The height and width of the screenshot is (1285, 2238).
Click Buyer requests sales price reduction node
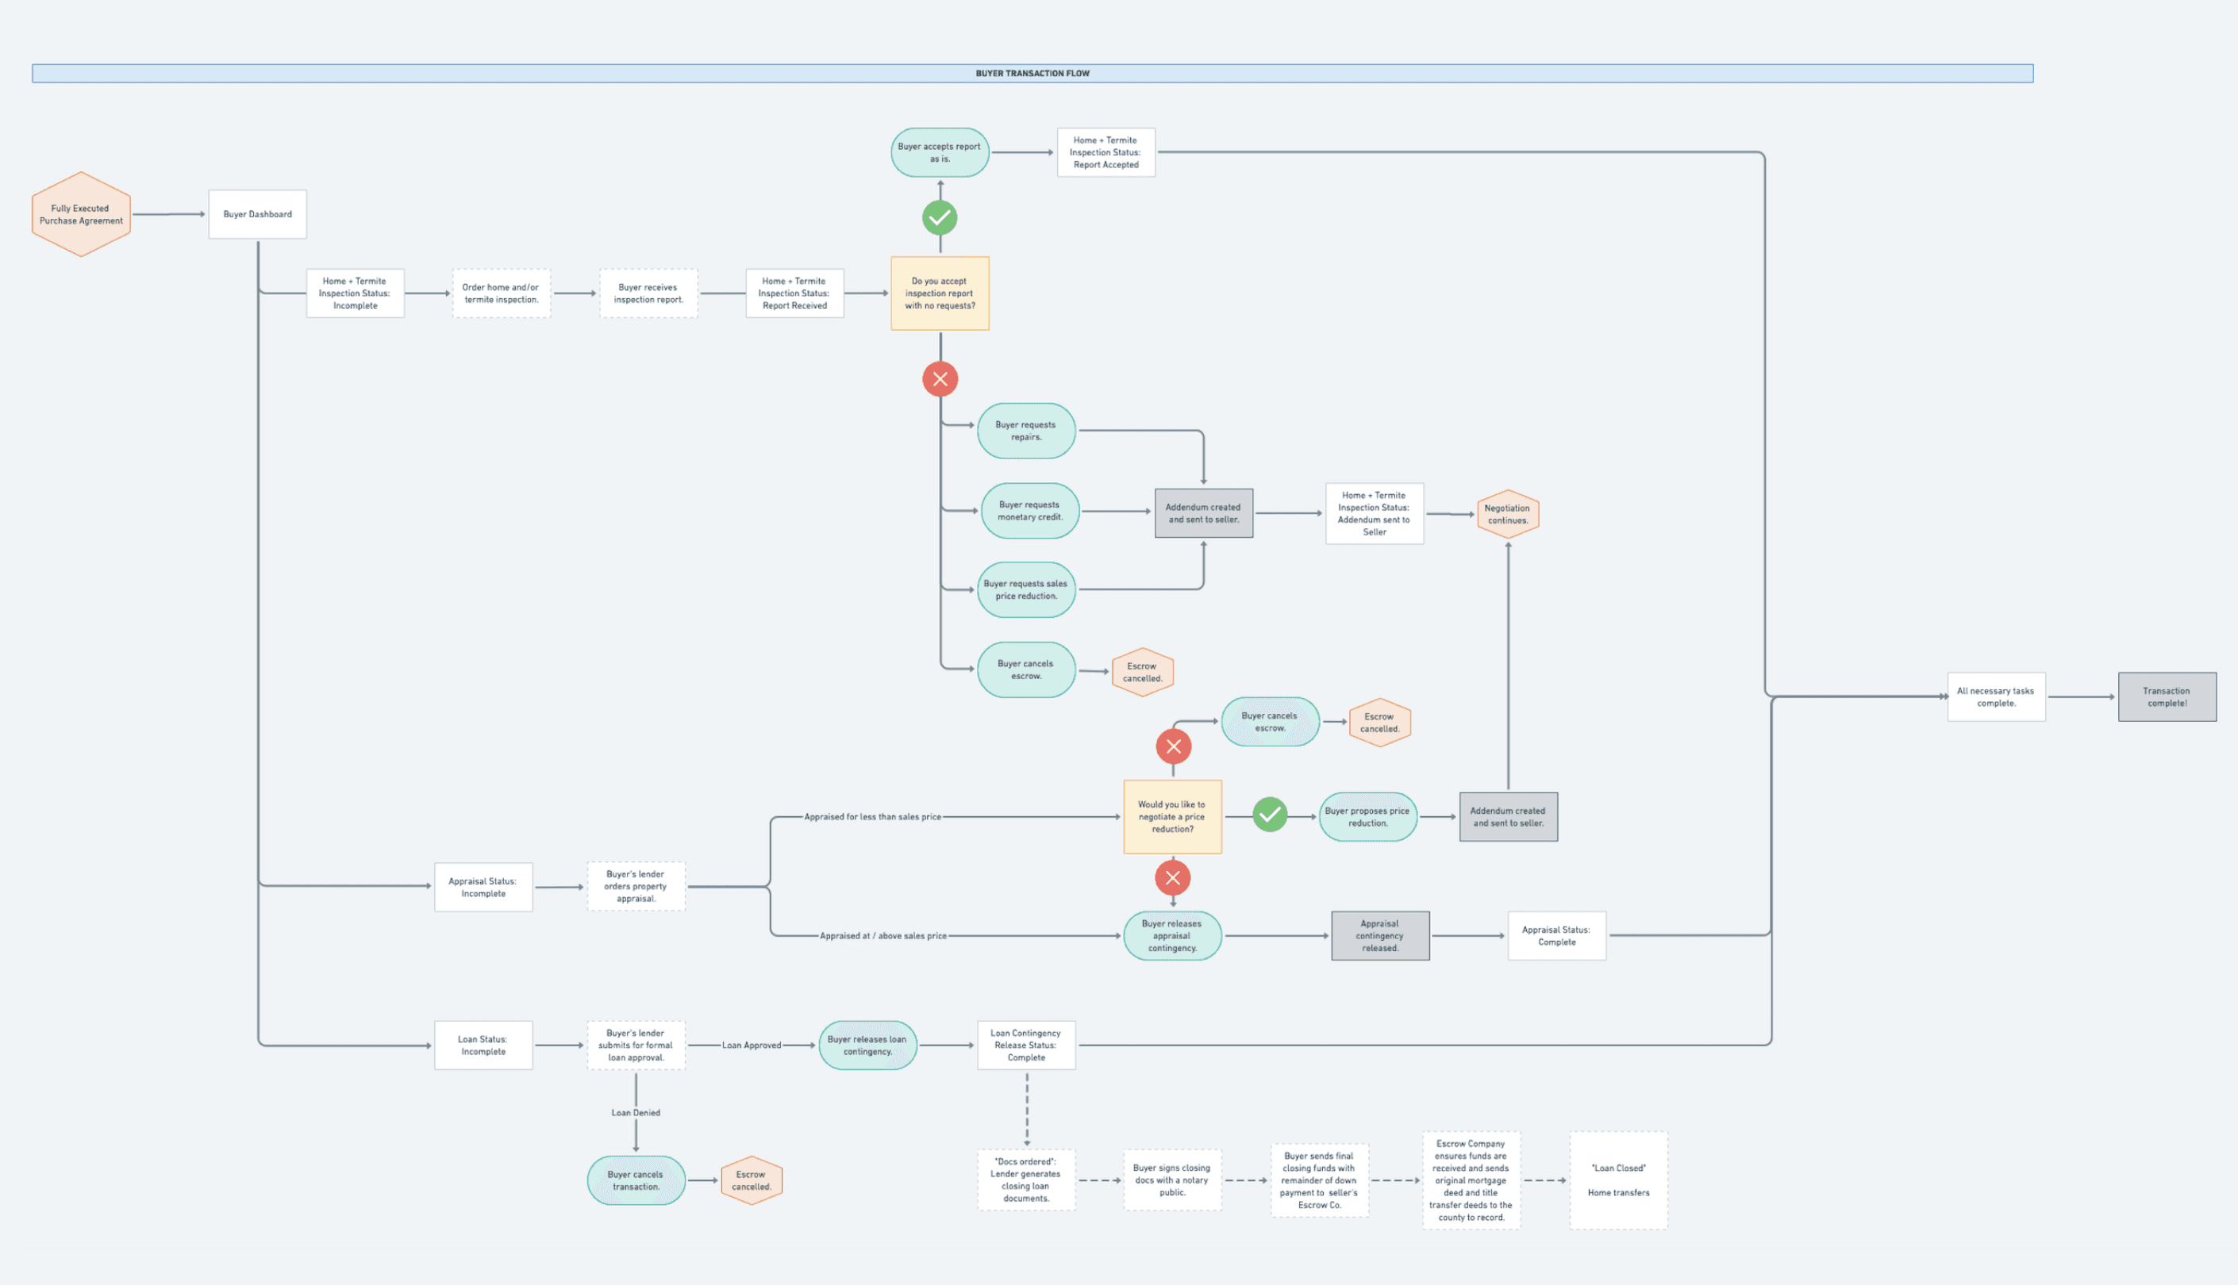click(x=1026, y=589)
